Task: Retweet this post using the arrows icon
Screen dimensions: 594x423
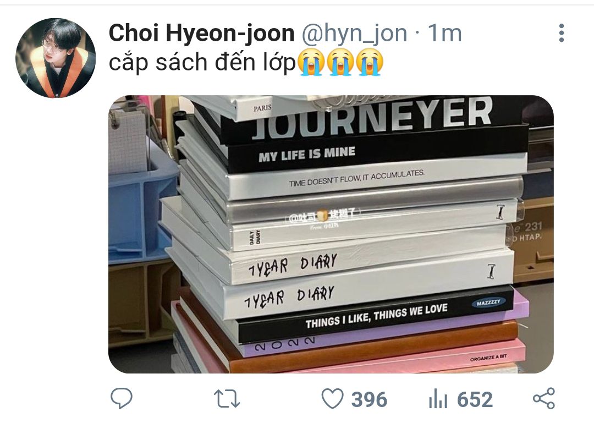Action: pos(227,399)
